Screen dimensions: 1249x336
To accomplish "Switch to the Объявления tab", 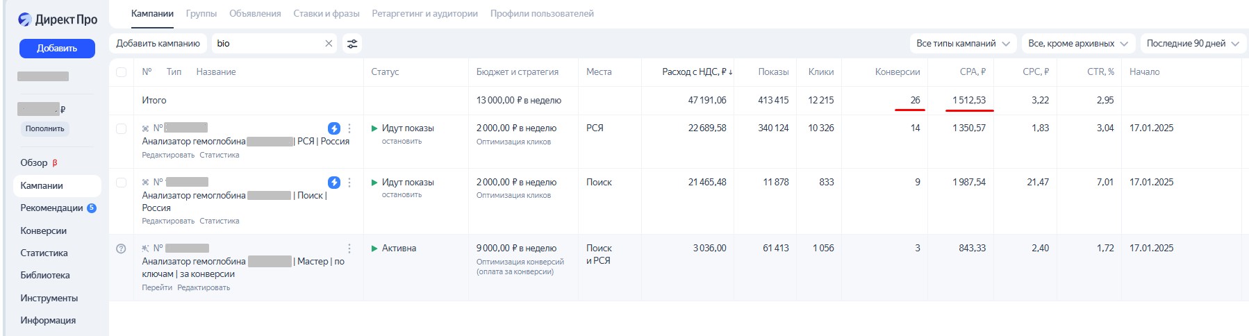I will click(x=255, y=13).
